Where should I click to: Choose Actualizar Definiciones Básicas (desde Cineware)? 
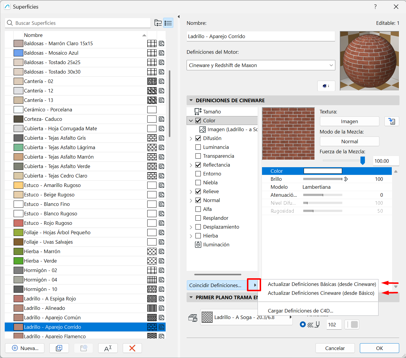[x=322, y=284]
